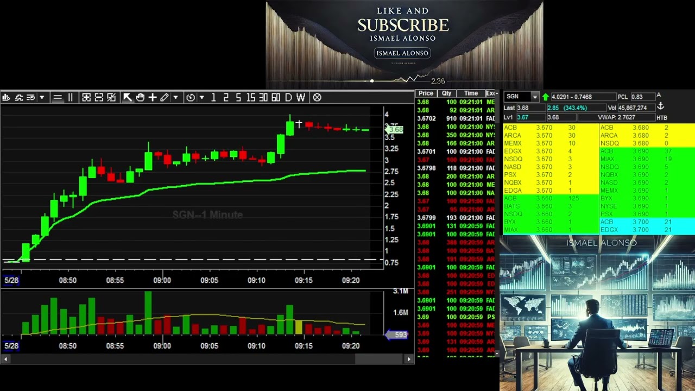The height and width of the screenshot is (391, 695).
Task: Click the HTB label
Action: [662, 118]
